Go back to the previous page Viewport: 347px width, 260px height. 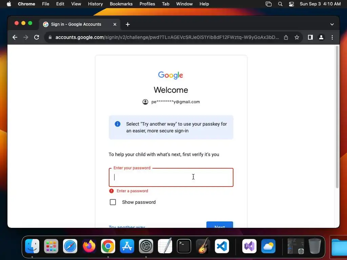pos(15,37)
